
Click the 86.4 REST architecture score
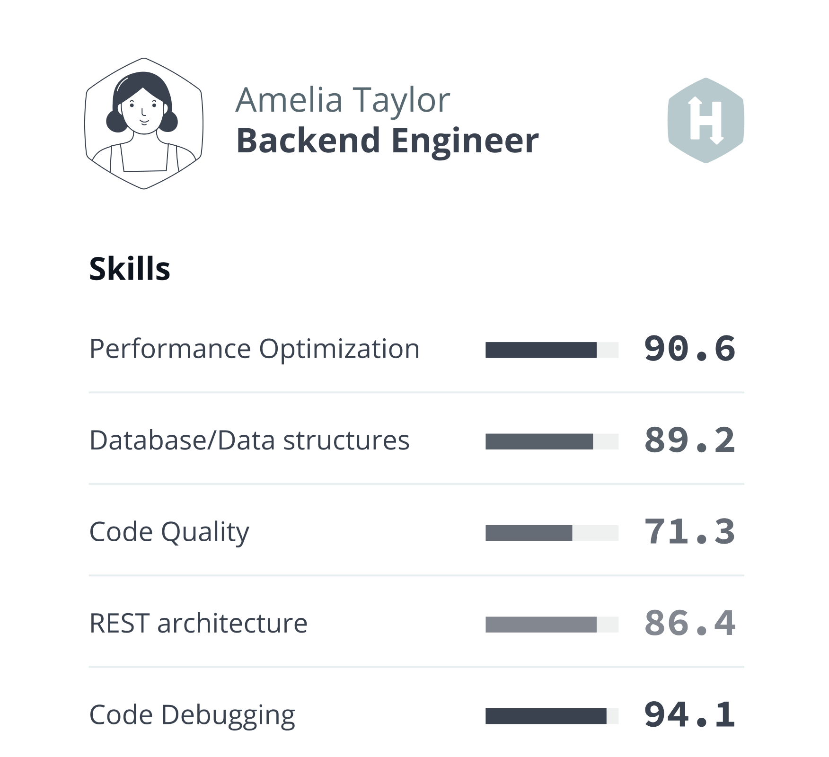point(689,623)
